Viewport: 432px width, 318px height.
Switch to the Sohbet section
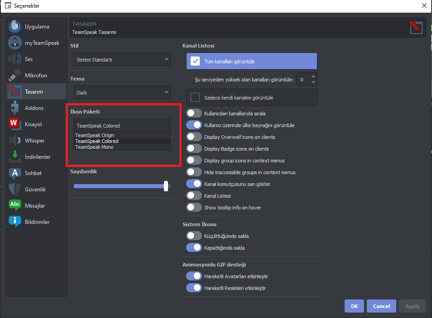click(x=33, y=173)
